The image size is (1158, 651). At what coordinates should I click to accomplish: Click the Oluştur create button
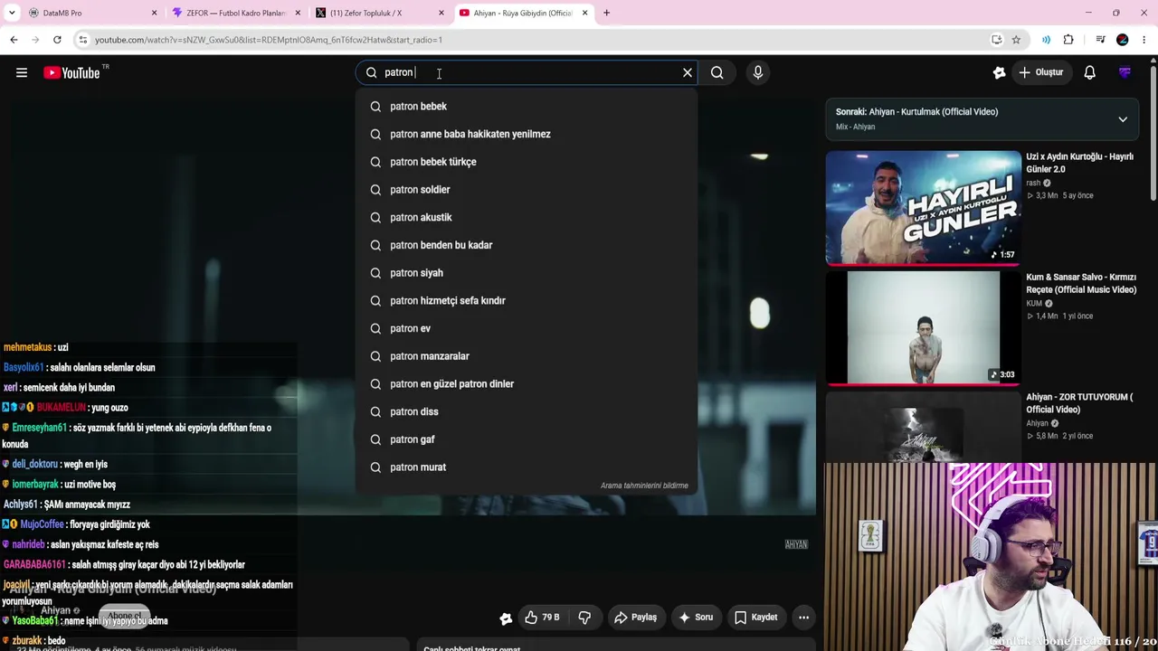tap(1040, 72)
